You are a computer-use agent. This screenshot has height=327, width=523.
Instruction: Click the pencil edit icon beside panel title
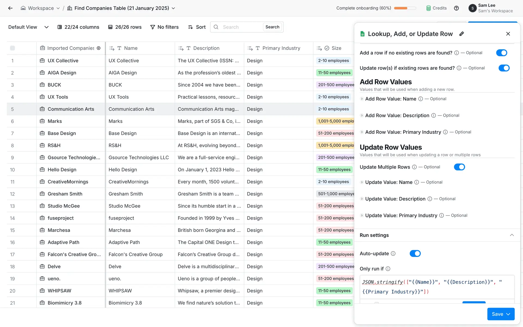click(x=461, y=34)
